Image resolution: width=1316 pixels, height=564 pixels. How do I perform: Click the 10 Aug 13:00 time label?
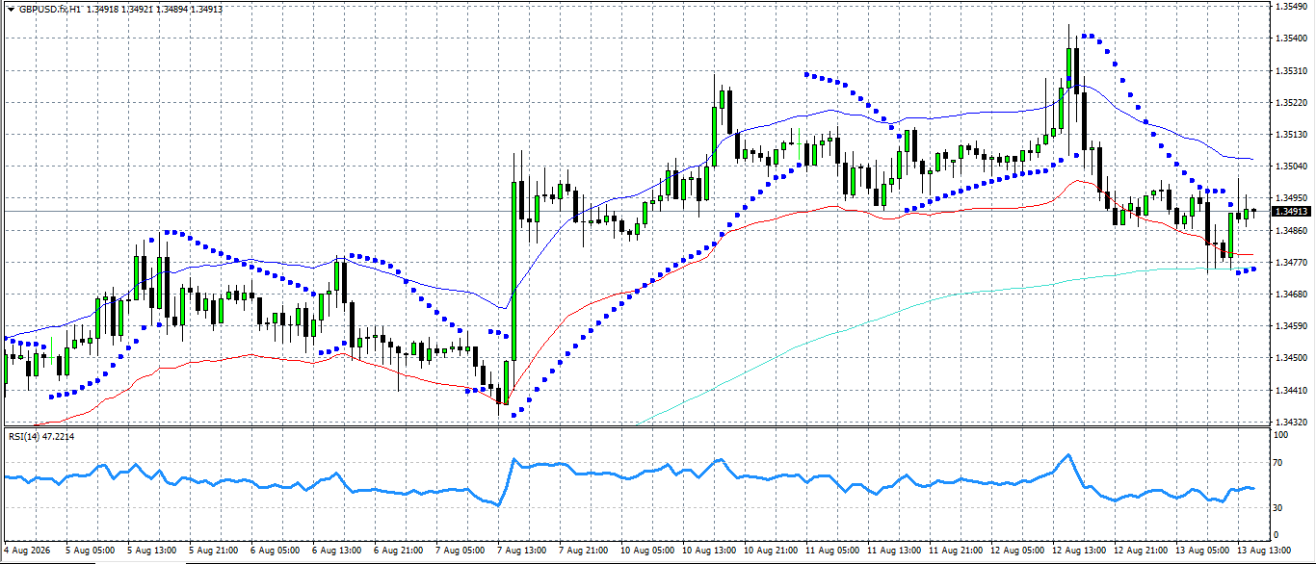click(708, 551)
